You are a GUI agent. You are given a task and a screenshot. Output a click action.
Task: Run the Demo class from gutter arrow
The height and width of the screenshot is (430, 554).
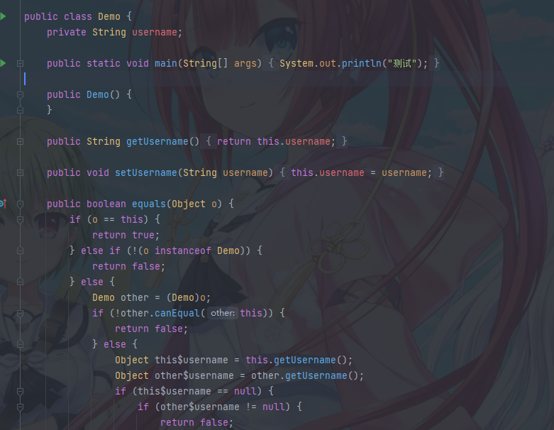pos(3,16)
